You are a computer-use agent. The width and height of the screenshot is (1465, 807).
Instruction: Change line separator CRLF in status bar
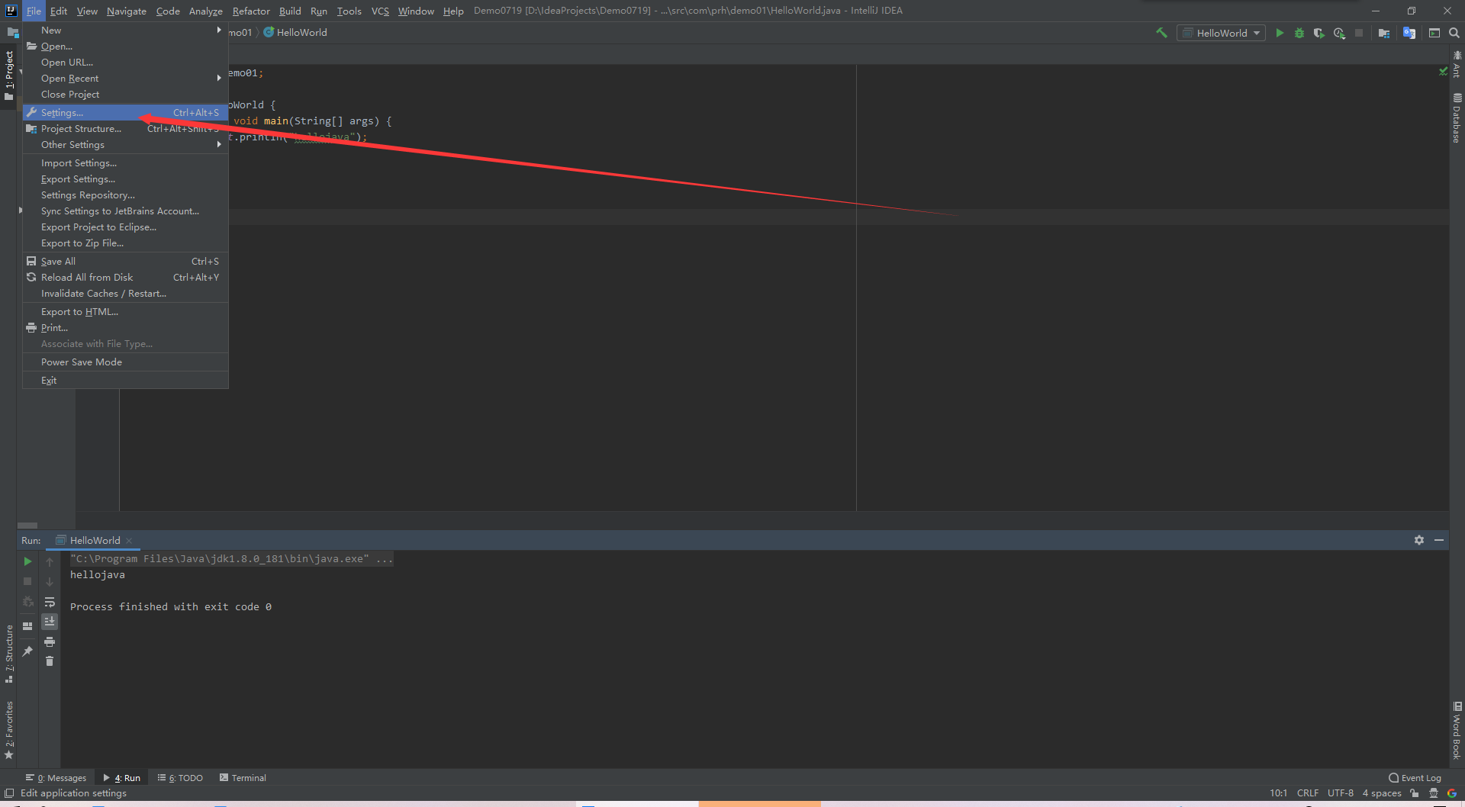[x=1308, y=793]
